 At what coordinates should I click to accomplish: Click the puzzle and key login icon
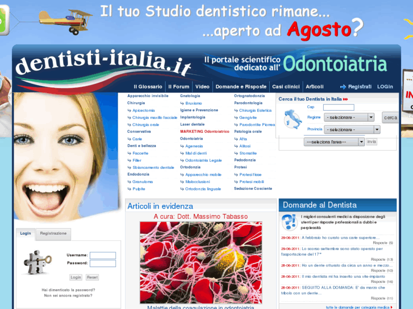(37, 262)
